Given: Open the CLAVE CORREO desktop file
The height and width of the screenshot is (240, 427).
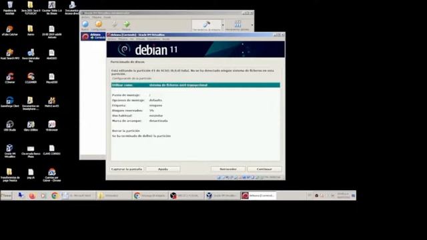Looking at the screenshot, I should pyautogui.click(x=52, y=150).
